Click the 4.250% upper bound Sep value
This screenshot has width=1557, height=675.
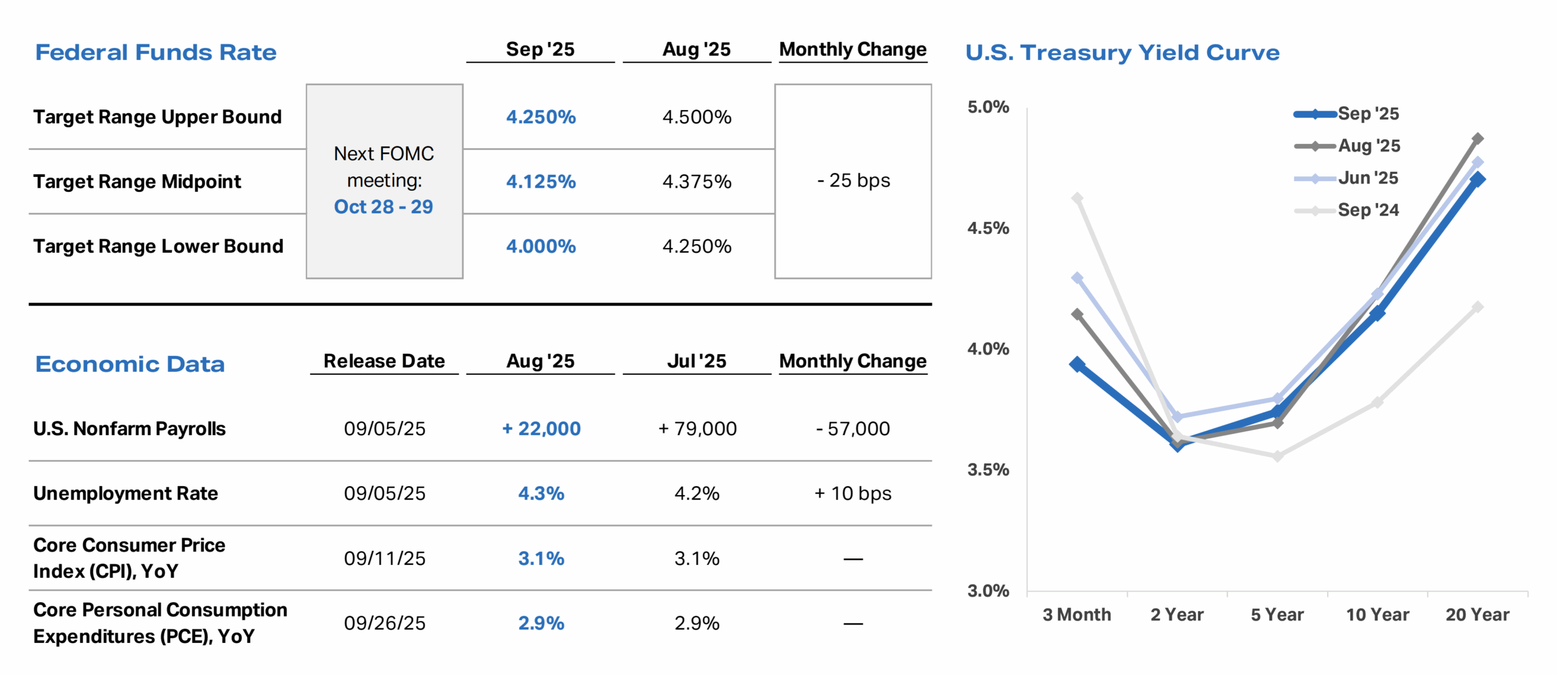[541, 117]
